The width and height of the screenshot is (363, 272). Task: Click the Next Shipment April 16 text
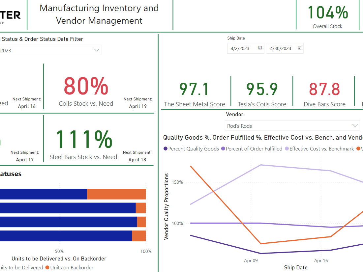[27, 103]
